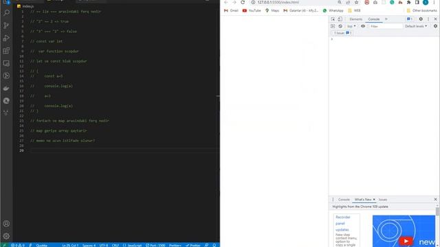The width and height of the screenshot is (440, 247).
Task: Open the top context dropdown in the console
Action: click(351, 26)
